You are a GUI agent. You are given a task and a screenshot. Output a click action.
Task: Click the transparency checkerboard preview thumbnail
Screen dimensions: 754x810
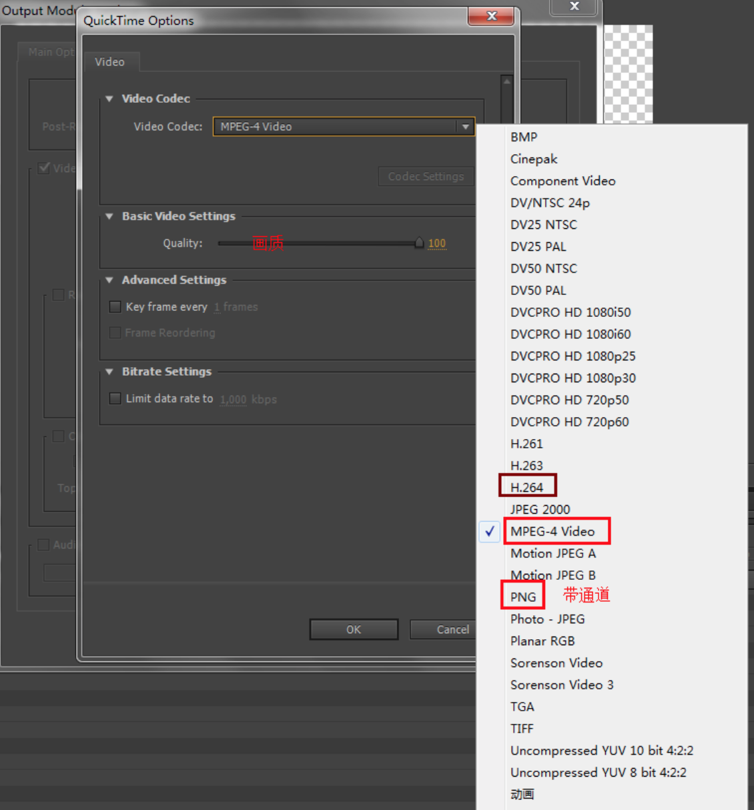[629, 74]
